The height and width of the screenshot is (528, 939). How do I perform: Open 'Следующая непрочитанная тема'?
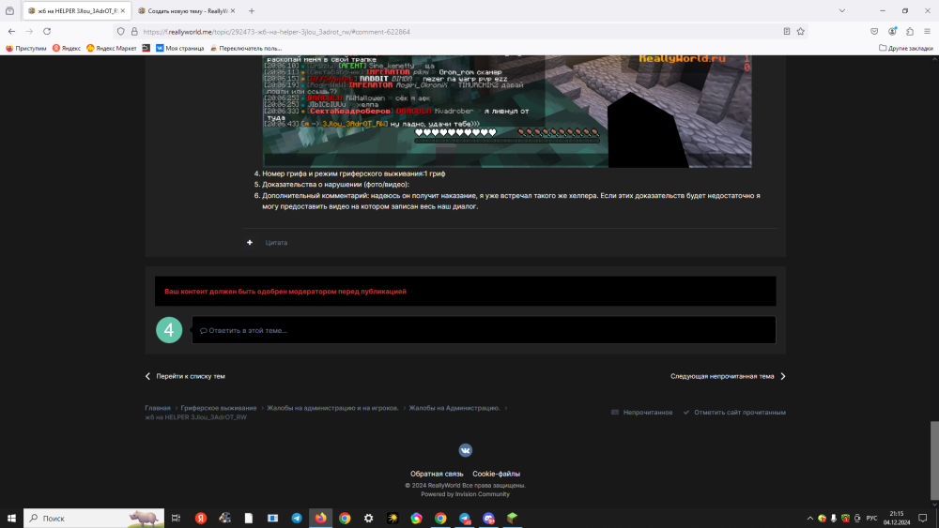click(728, 376)
